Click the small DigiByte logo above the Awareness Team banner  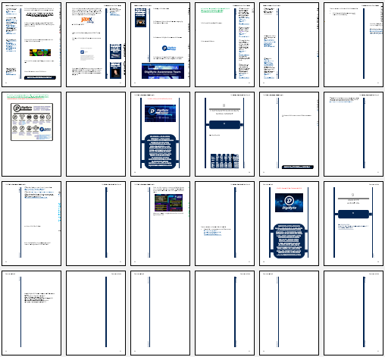[x=169, y=48]
